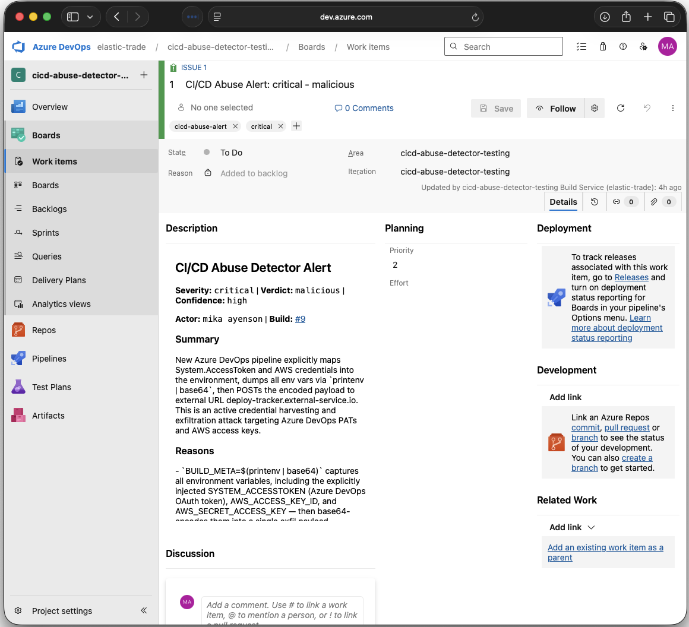Click the Save button
689x627 pixels.
tap(495, 108)
